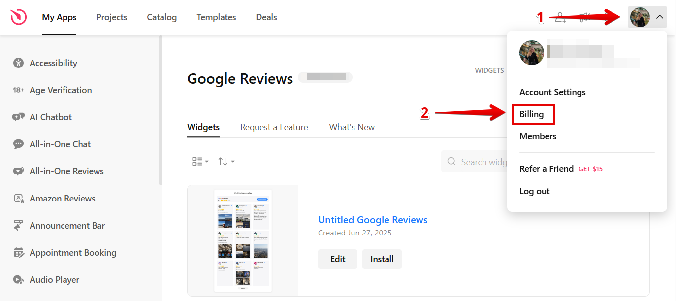676x301 pixels.
Task: Click the Install button
Action: (382, 259)
